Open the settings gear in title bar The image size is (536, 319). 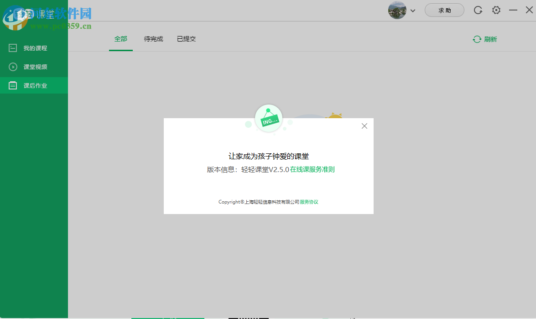(x=496, y=10)
